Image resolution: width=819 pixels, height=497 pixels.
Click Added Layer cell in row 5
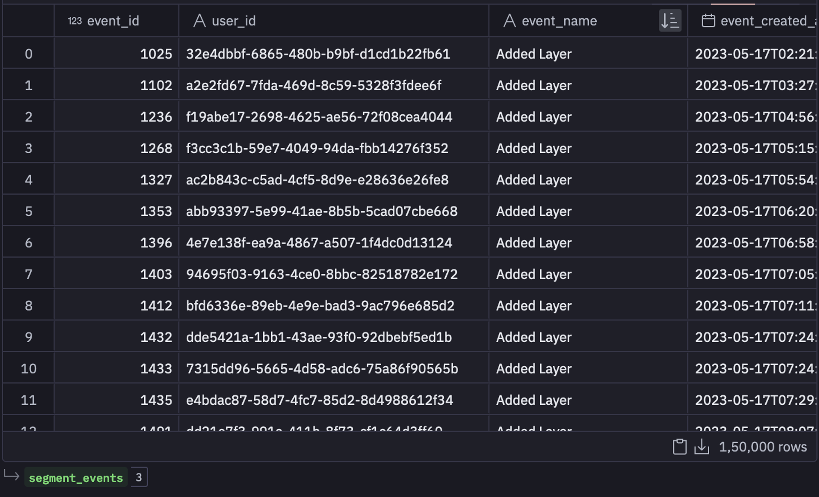(x=588, y=211)
